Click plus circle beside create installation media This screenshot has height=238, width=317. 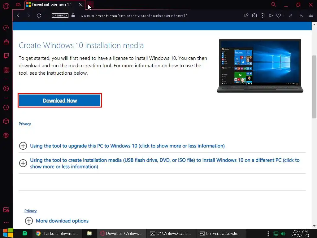point(23,163)
